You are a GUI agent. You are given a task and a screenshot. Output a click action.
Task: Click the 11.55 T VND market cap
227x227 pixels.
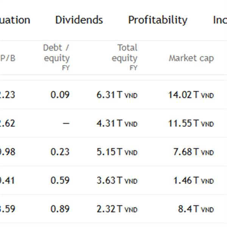191,123
